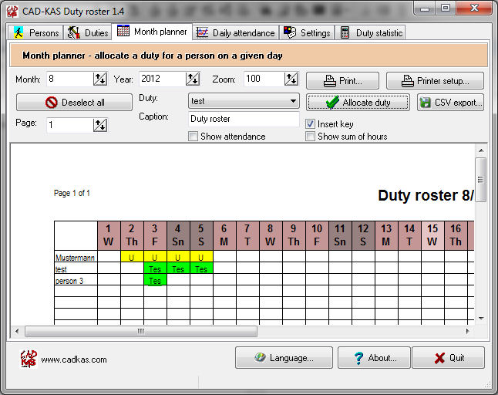
Task: Click the Caption text field
Action: coord(244,120)
